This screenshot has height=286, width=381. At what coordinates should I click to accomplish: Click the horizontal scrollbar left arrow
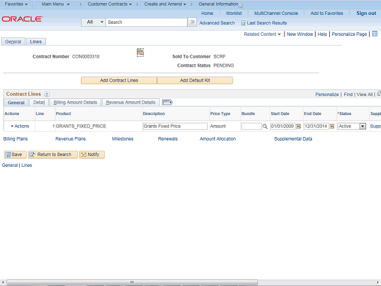click(x=2, y=282)
